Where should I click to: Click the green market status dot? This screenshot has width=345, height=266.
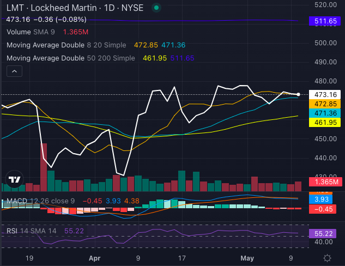156,8
